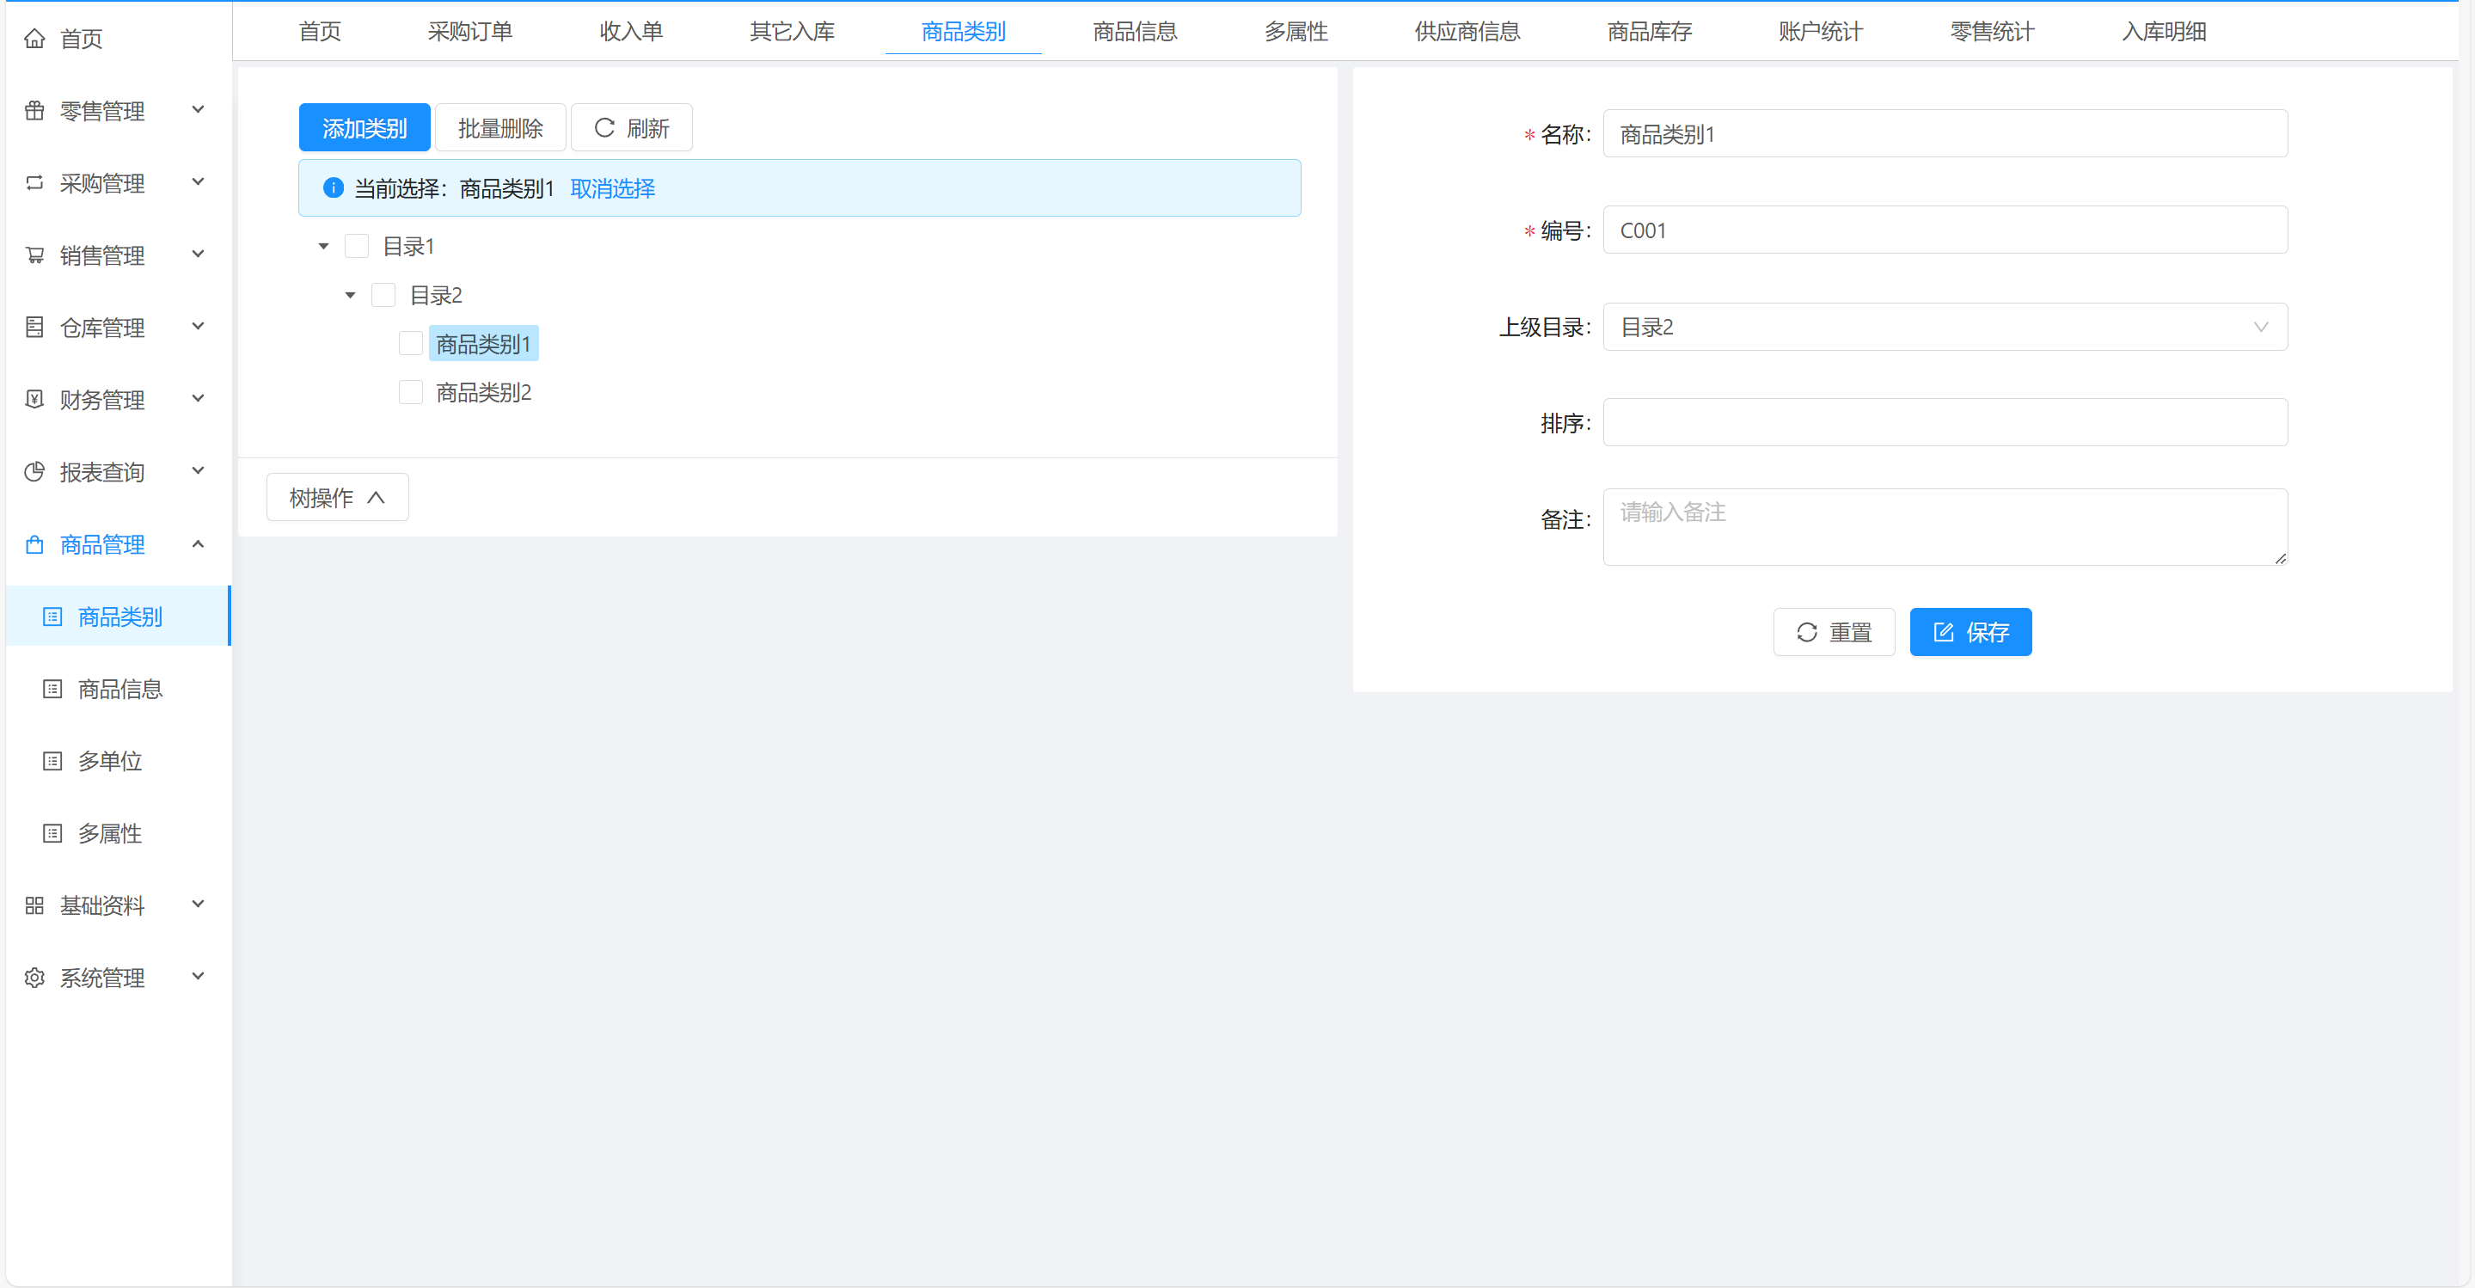Click the 排序 input field
This screenshot has width=2475, height=1288.
point(1944,422)
